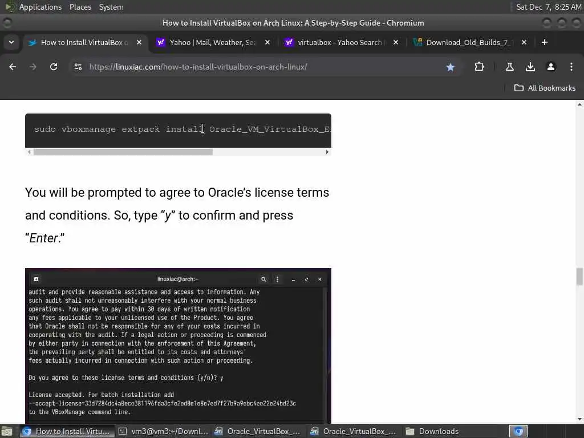
Task: Switch to vm3@vm3 terminal taskbar window
Action: (x=164, y=431)
